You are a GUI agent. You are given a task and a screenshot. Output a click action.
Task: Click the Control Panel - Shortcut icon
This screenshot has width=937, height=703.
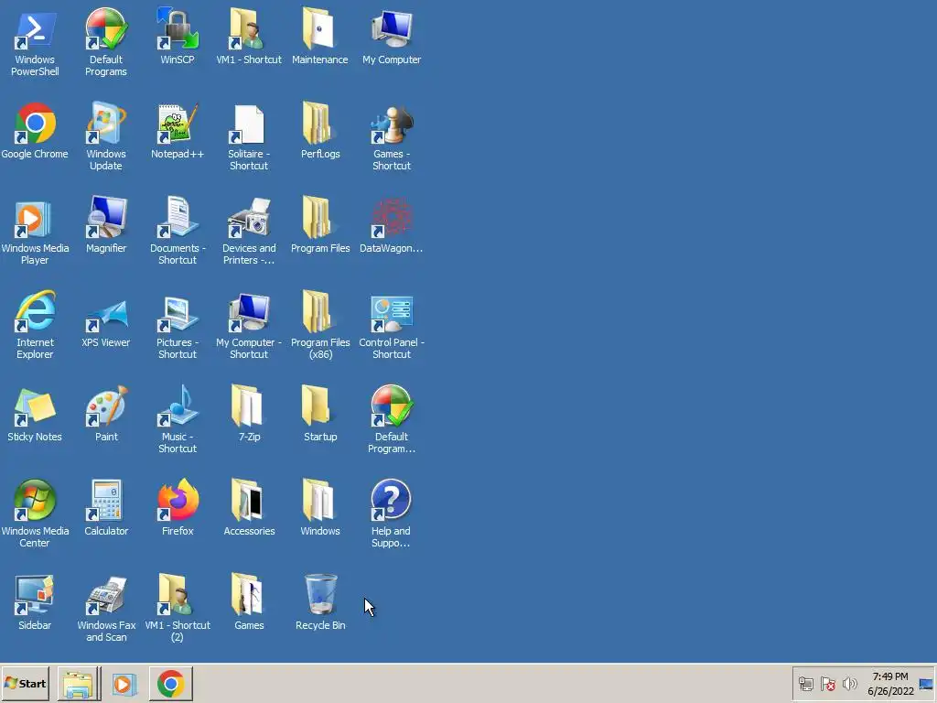tap(392, 313)
